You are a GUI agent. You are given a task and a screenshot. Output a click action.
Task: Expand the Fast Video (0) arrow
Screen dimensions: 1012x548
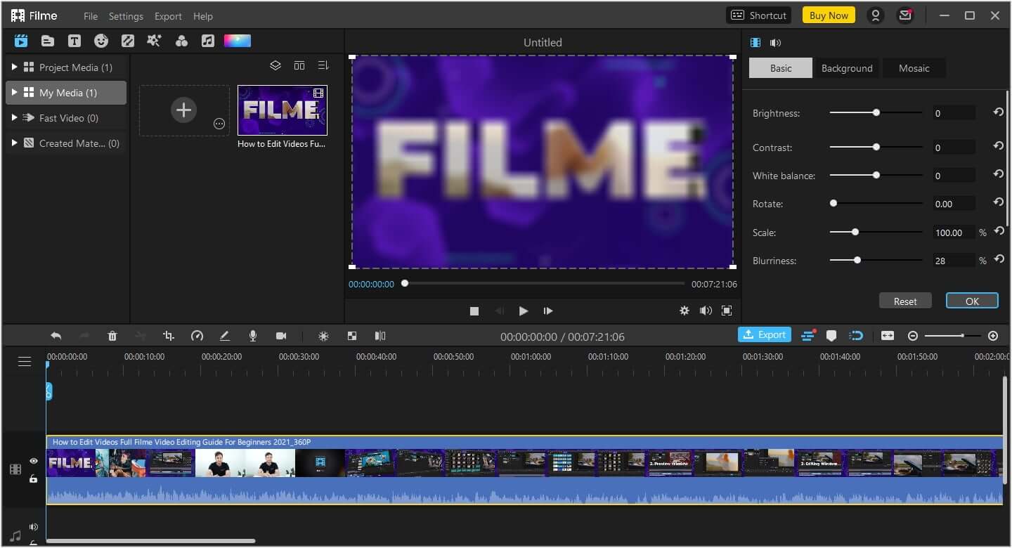coord(14,117)
